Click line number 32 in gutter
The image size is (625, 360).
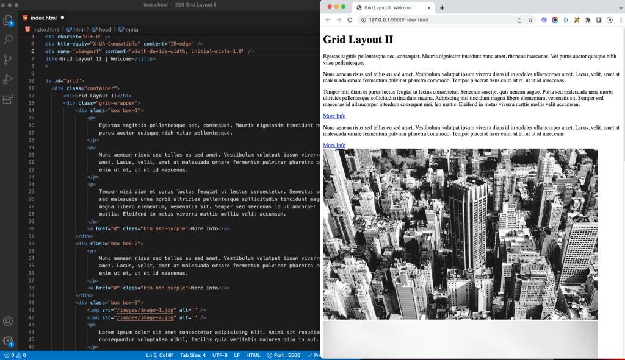(x=31, y=244)
